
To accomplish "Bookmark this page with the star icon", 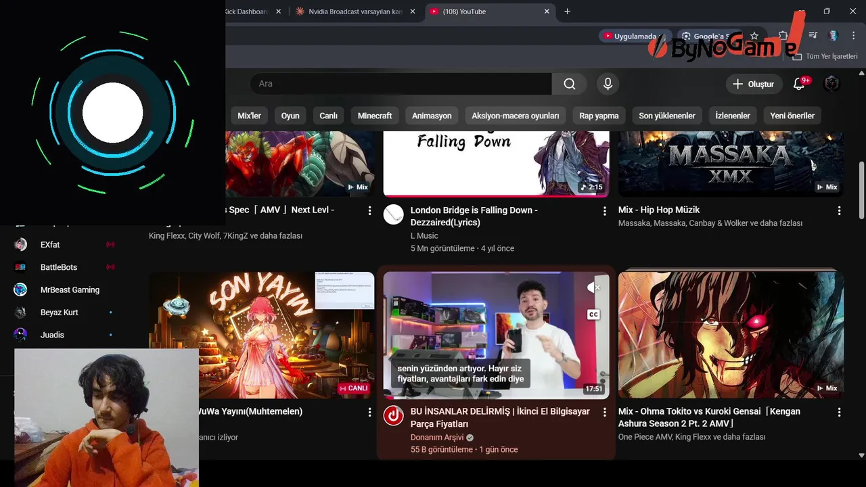I will coord(754,36).
